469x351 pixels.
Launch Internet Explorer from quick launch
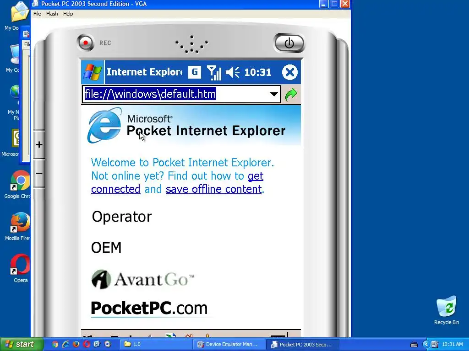tap(65, 344)
